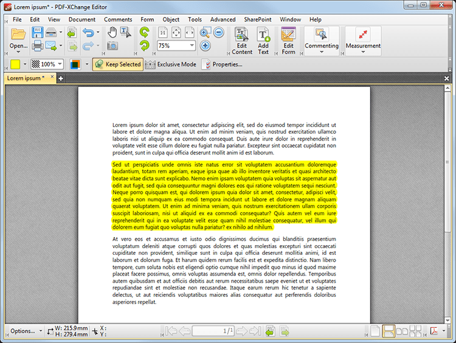Rotate the view clockwise with the bottom green arrow
Viewport: 456px width, 343px height.
pyautogui.click(x=145, y=46)
